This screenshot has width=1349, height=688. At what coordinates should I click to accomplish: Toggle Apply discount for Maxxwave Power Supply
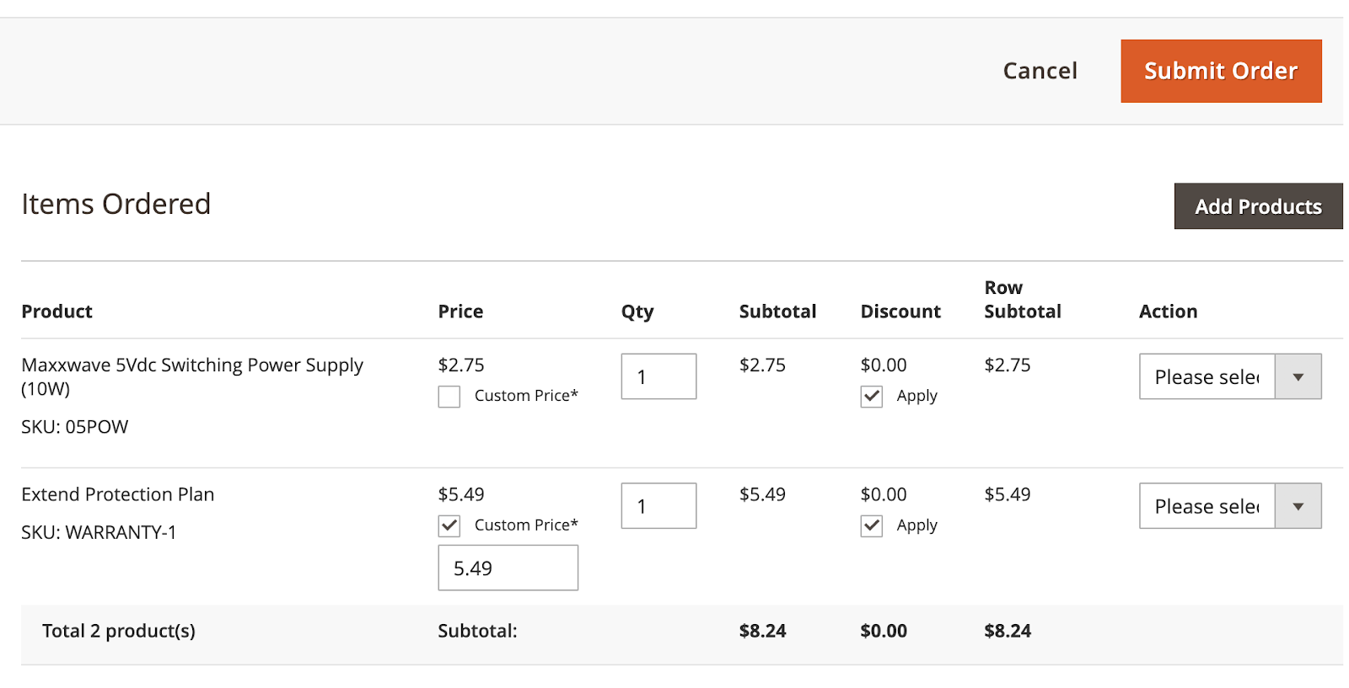(x=872, y=397)
